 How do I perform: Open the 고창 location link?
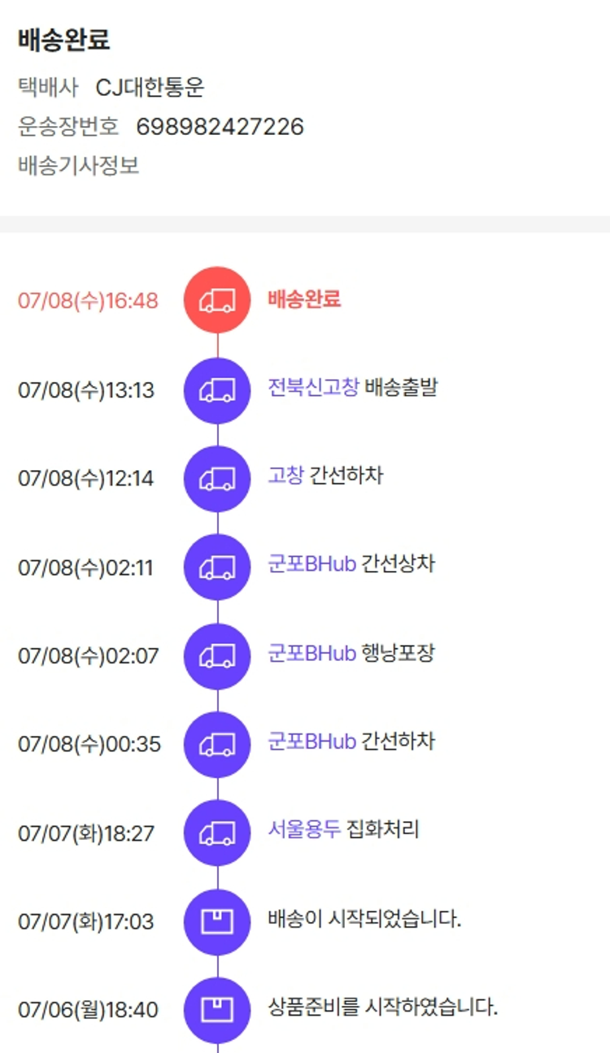pos(286,476)
